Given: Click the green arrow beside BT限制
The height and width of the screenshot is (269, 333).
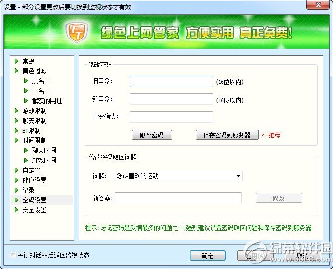Looking at the screenshot, I should click(x=16, y=131).
